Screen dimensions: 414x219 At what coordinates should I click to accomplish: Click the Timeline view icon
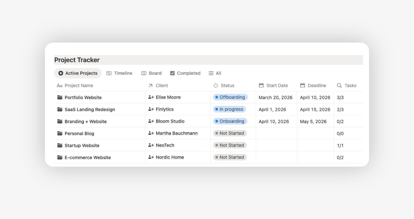(109, 73)
